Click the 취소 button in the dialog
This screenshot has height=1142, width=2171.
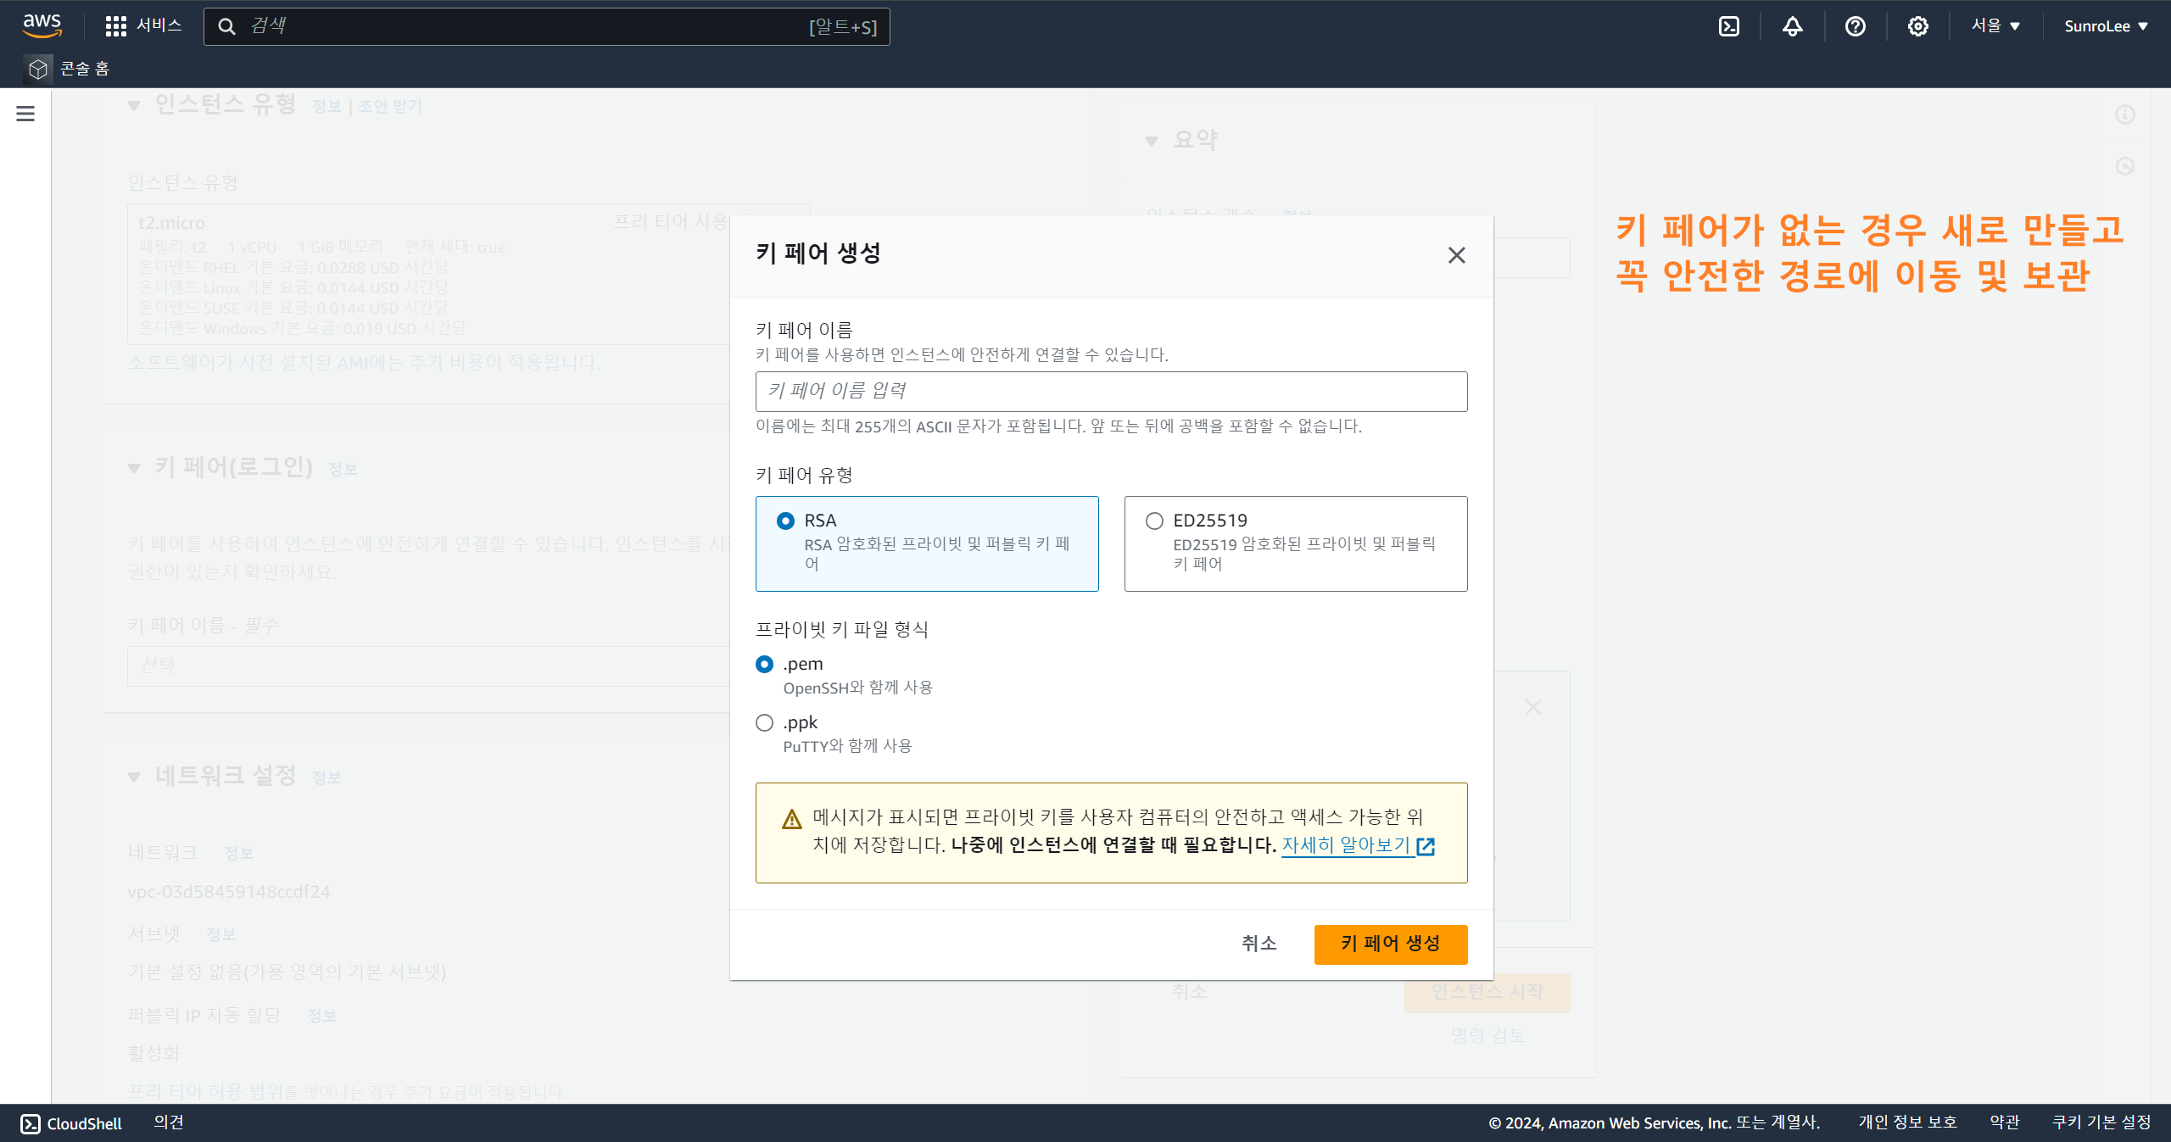coord(1259,944)
